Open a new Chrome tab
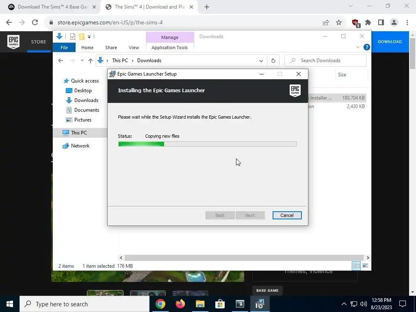The height and width of the screenshot is (312, 416). coord(207,7)
